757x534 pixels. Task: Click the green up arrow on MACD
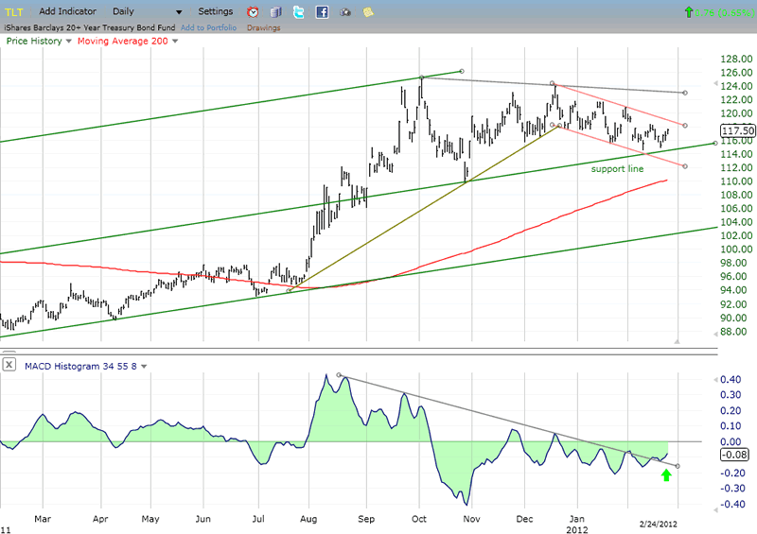(666, 474)
